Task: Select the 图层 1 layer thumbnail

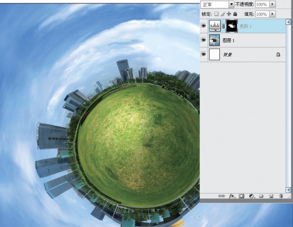Action: tap(215, 40)
